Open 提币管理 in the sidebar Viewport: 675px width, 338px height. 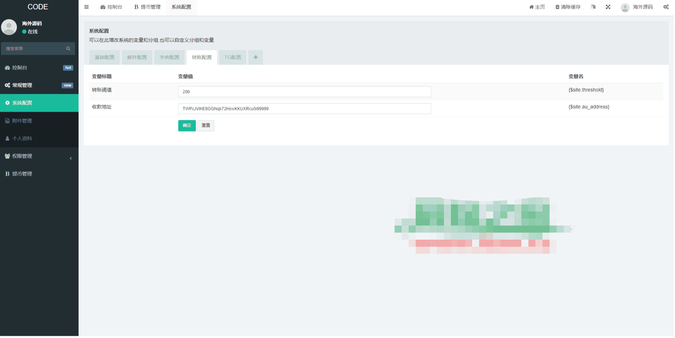click(22, 174)
